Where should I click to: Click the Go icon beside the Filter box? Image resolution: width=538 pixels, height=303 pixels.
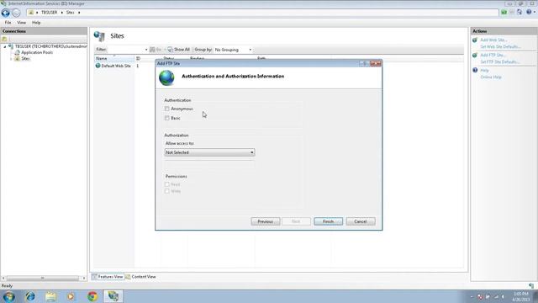(152, 50)
